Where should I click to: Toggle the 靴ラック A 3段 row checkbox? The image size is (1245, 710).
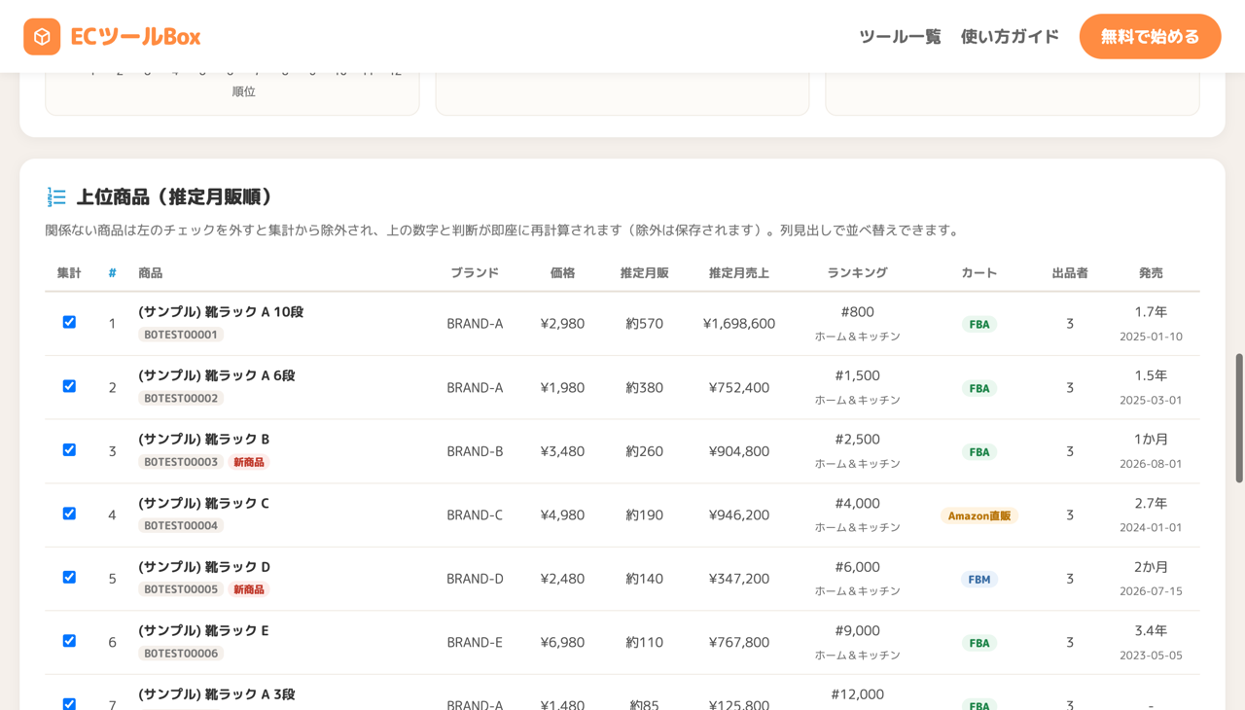coord(69,703)
